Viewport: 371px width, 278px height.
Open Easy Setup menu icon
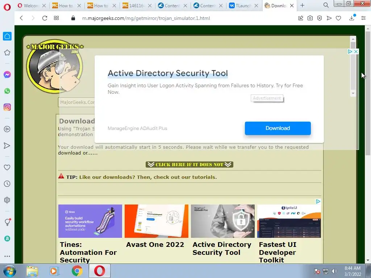coord(363,18)
